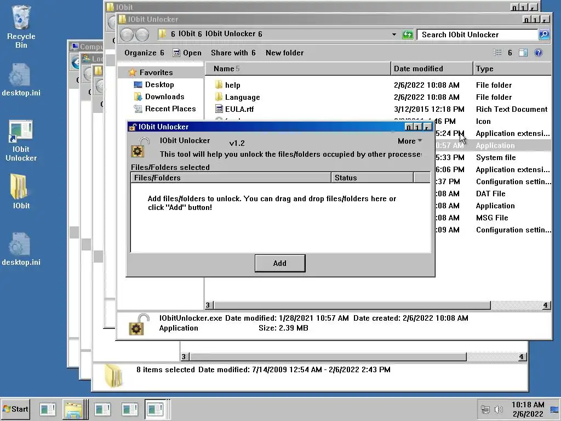The width and height of the screenshot is (561, 421).
Task: Click horizontal scrollbar of the background window
Action: pos(328,356)
